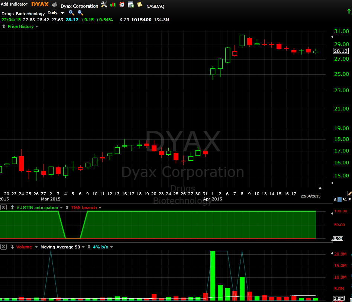Click the move handle beside 4% b/o

[x=89, y=247]
